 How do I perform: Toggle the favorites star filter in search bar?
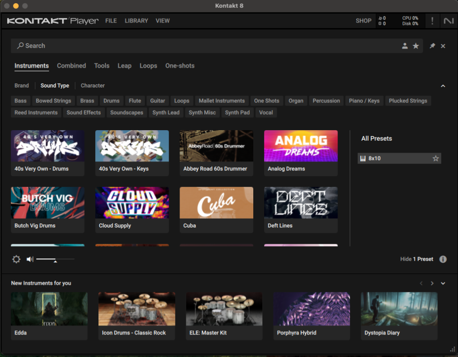pos(416,46)
